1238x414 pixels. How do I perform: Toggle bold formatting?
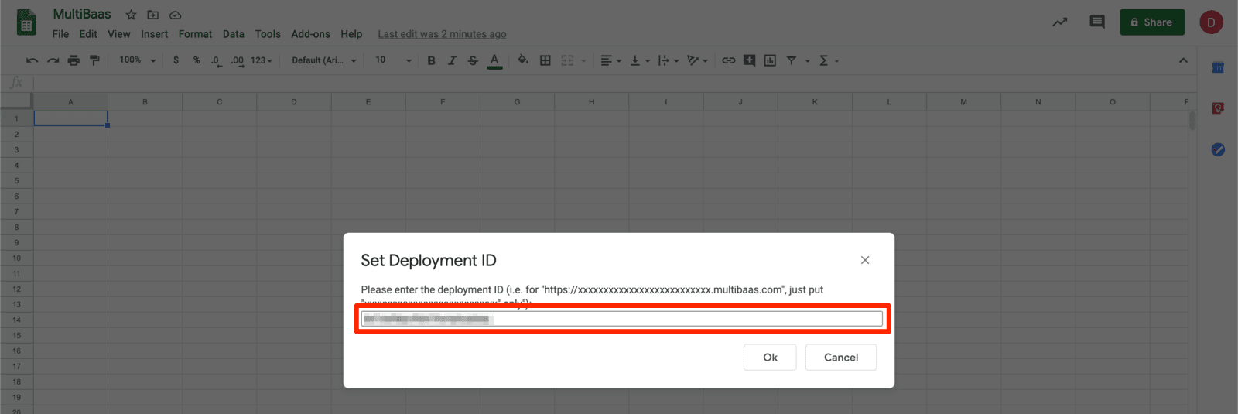pyautogui.click(x=432, y=60)
